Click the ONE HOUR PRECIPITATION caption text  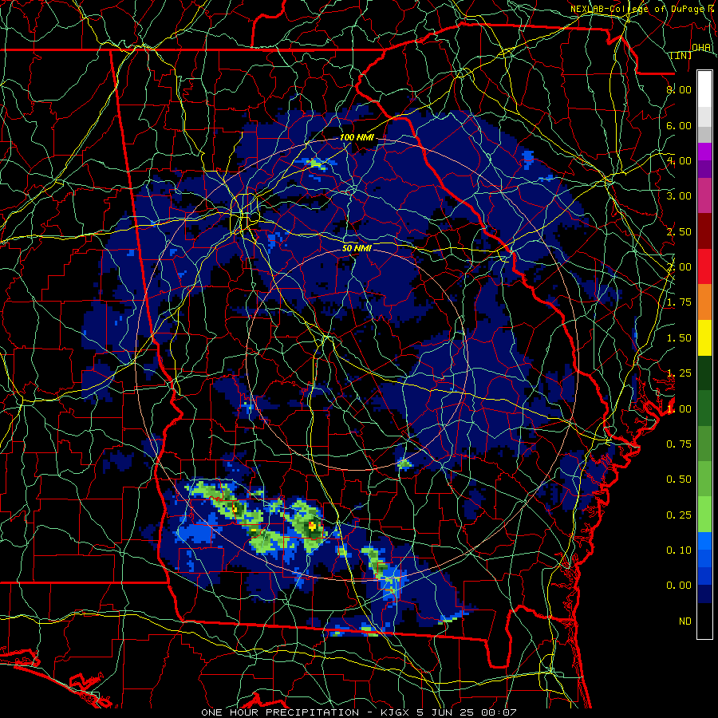click(x=280, y=712)
